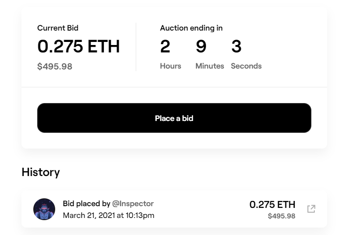Open the bid transaction external link icon
This screenshot has height=235, width=342.
click(x=311, y=209)
